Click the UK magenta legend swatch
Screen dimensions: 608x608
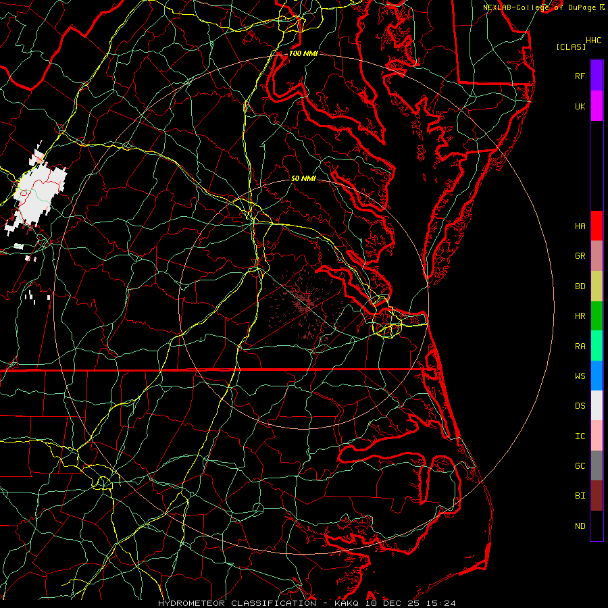[597, 106]
